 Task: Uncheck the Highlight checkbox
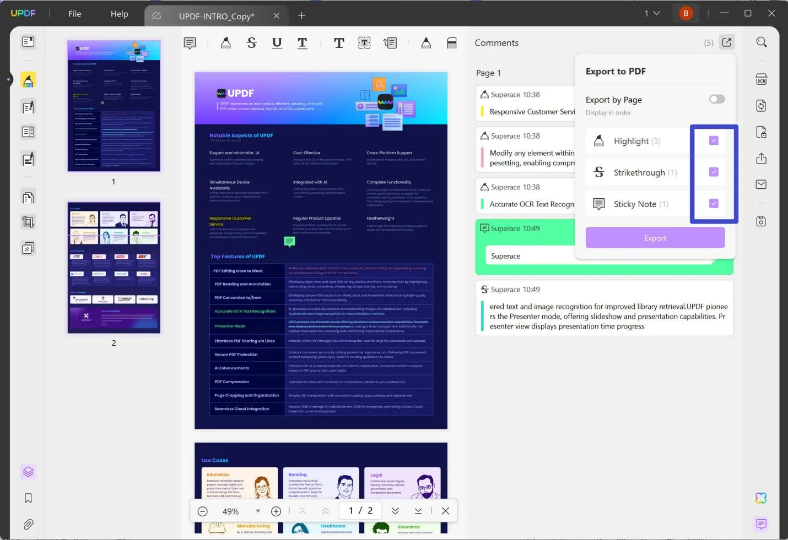click(x=714, y=141)
